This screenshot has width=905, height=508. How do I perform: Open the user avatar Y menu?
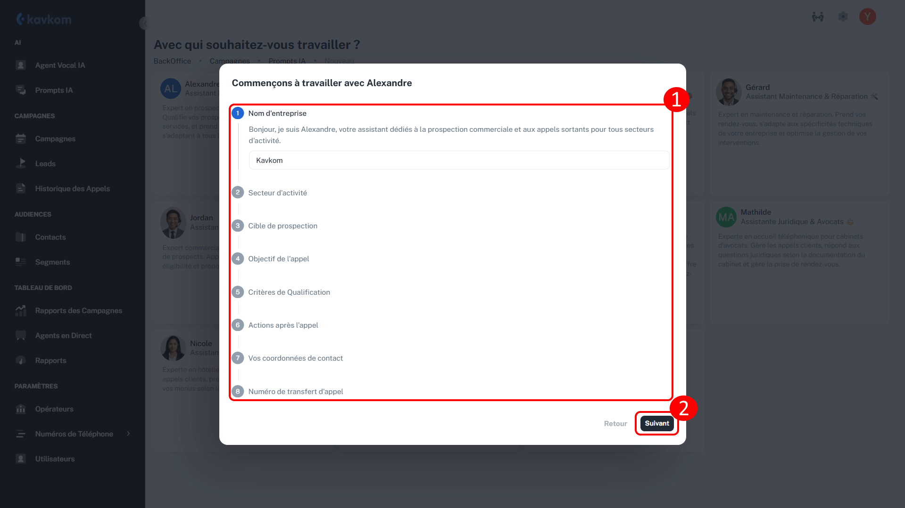[x=867, y=17]
